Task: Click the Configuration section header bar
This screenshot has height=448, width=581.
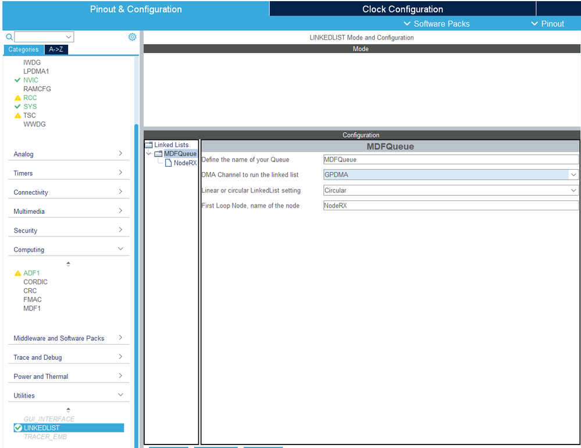Action: 362,135
